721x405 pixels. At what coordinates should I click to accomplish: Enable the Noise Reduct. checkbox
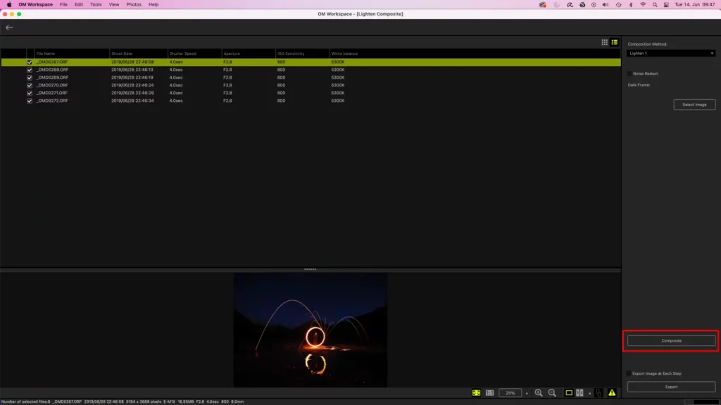coord(629,73)
